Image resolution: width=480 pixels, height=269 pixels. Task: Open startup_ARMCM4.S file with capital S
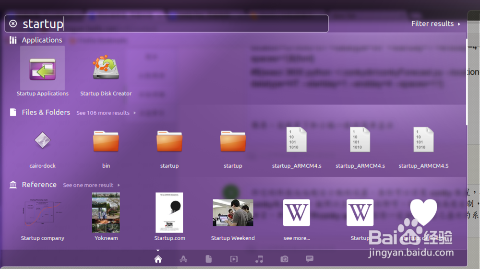click(423, 148)
